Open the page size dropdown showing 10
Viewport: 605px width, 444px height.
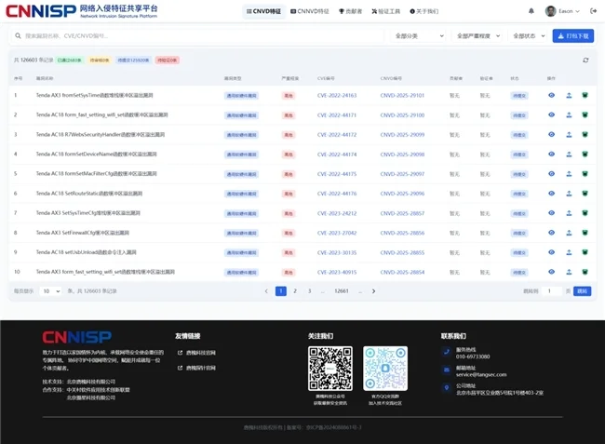(x=49, y=291)
